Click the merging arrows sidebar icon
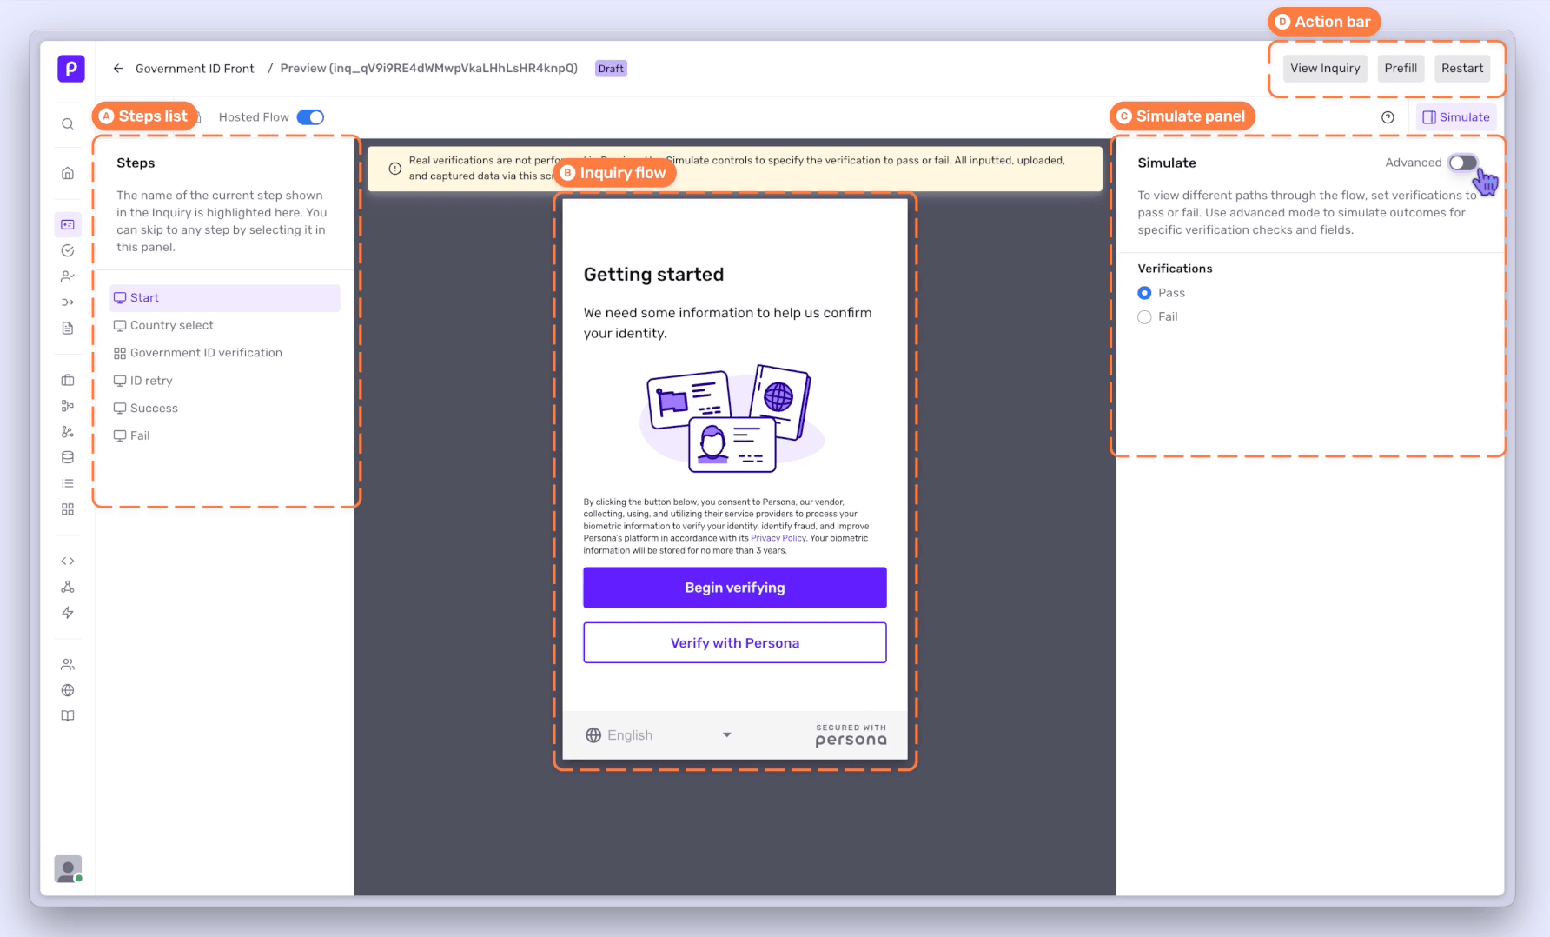The image size is (1550, 937). (68, 302)
